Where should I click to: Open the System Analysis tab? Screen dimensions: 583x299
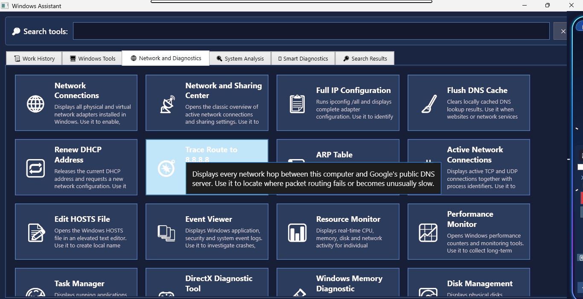[240, 58]
